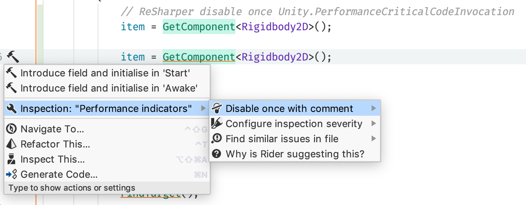Expand Configure inspection severity submenu arrow
526x205 pixels.
(374, 124)
